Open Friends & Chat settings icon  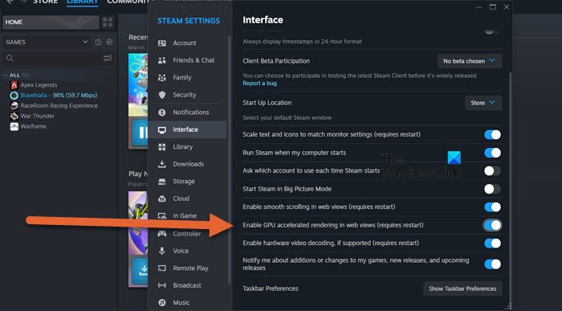162,60
